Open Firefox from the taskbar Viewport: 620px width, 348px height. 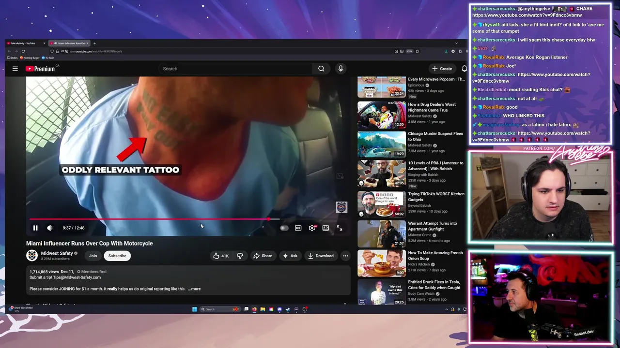click(254, 309)
